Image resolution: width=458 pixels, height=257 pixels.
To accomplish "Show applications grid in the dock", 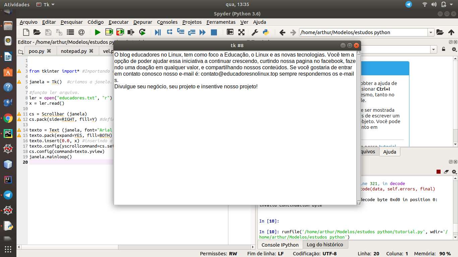I will [8, 249].
